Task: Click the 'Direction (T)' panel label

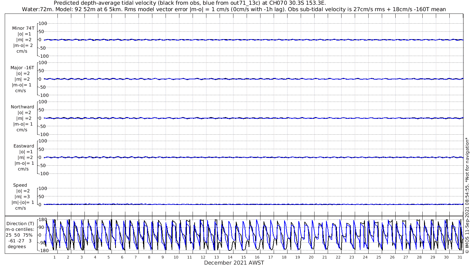Action: [x=21, y=224]
